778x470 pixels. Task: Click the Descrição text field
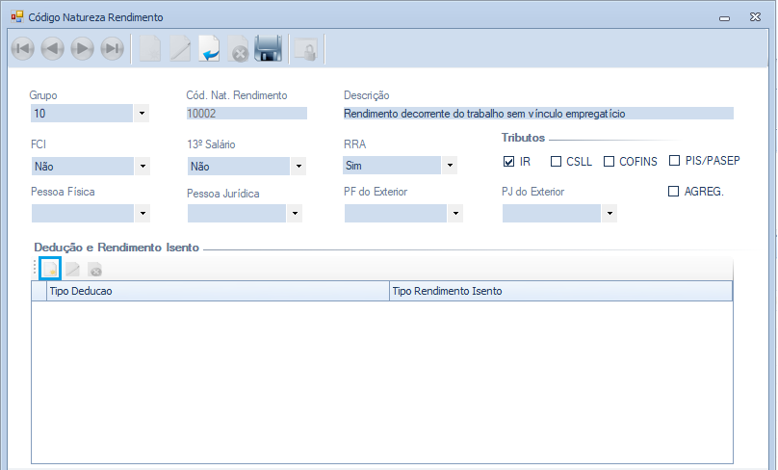(x=537, y=114)
